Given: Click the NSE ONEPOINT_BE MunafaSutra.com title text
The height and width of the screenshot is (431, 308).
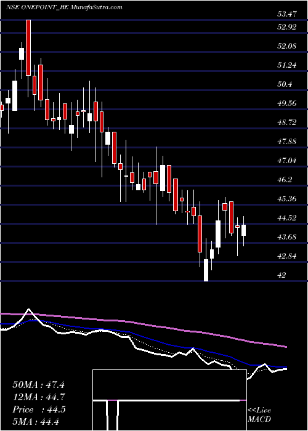Looking at the screenshot, I should pos(64,7).
